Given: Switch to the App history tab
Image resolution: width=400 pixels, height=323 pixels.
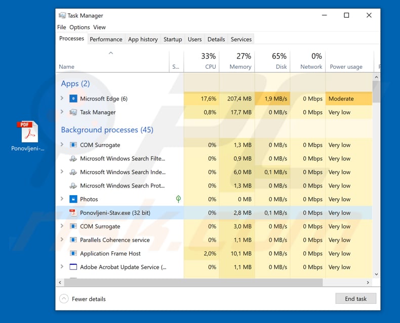Looking at the screenshot, I should coord(143,39).
